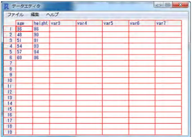Open the ファイル menu
The image size is (192, 137).
[x=15, y=15]
